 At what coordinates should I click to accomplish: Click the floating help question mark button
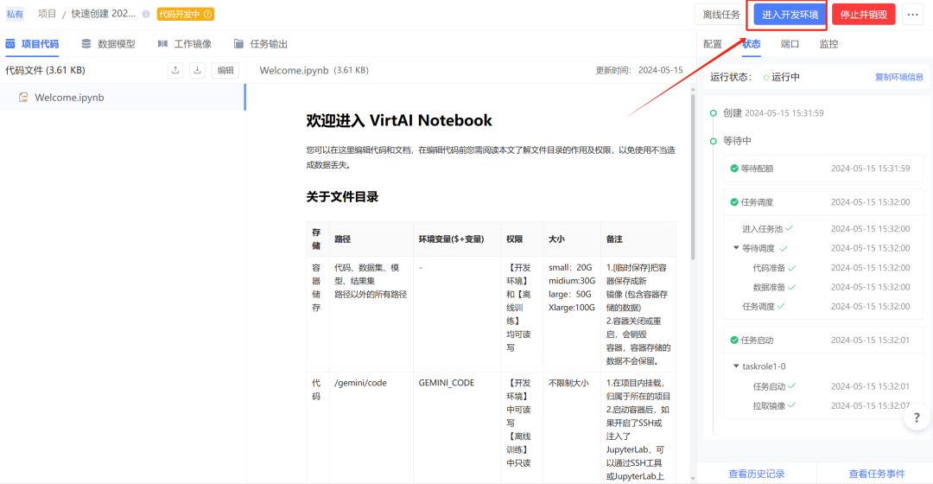click(917, 418)
